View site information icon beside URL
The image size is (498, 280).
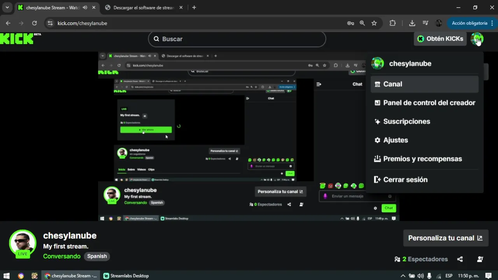[x=50, y=23]
